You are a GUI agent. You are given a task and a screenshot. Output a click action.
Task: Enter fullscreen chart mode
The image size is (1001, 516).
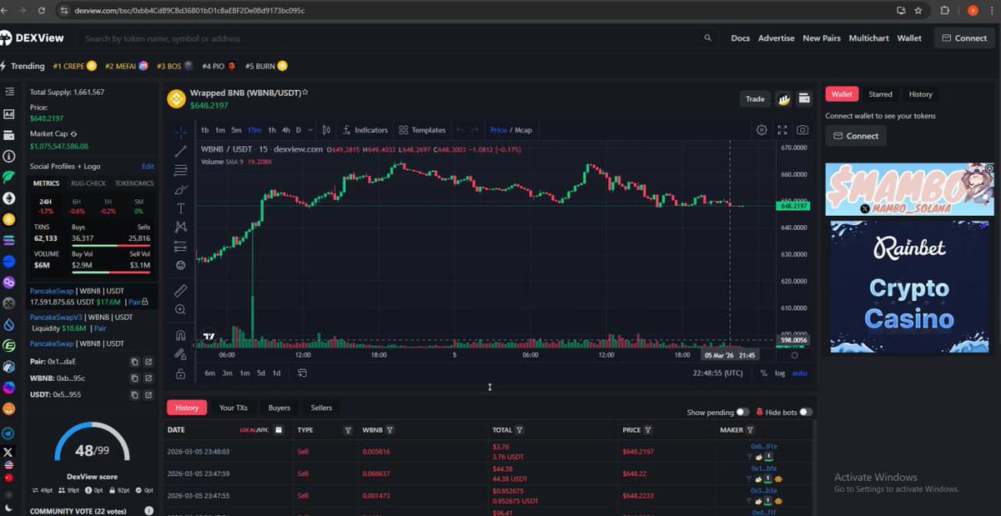782,130
